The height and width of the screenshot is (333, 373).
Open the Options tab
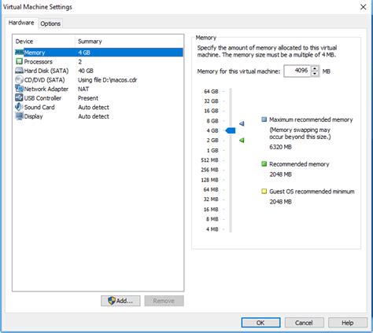pos(50,24)
